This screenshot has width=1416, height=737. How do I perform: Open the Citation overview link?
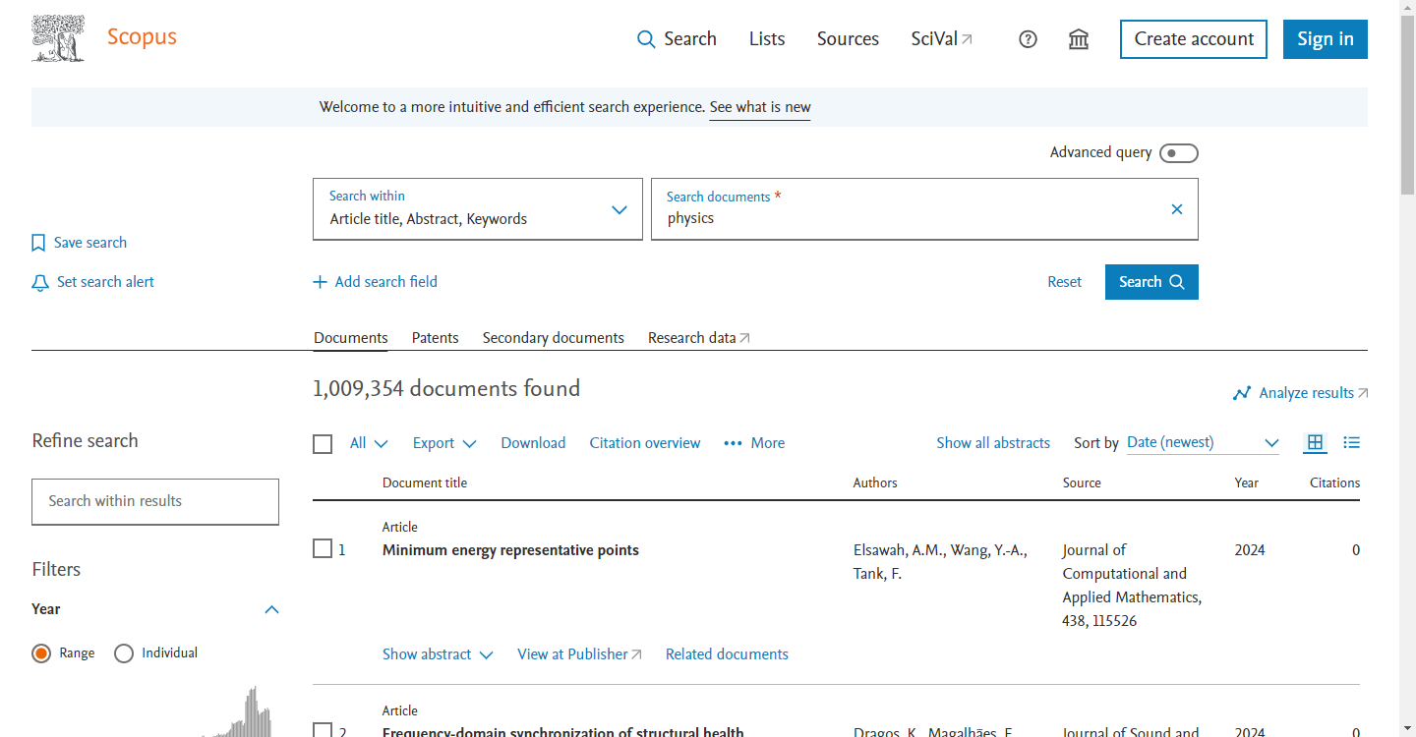[645, 443]
